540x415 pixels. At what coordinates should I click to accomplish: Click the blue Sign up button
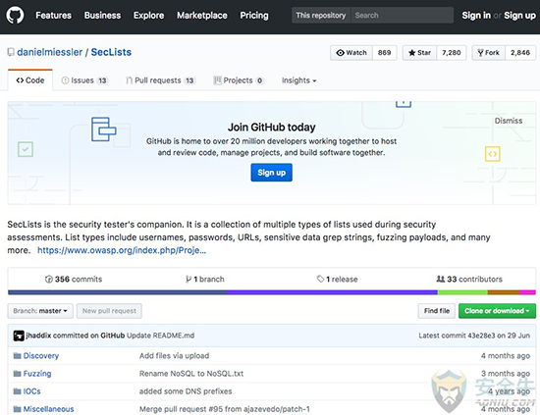click(x=271, y=173)
